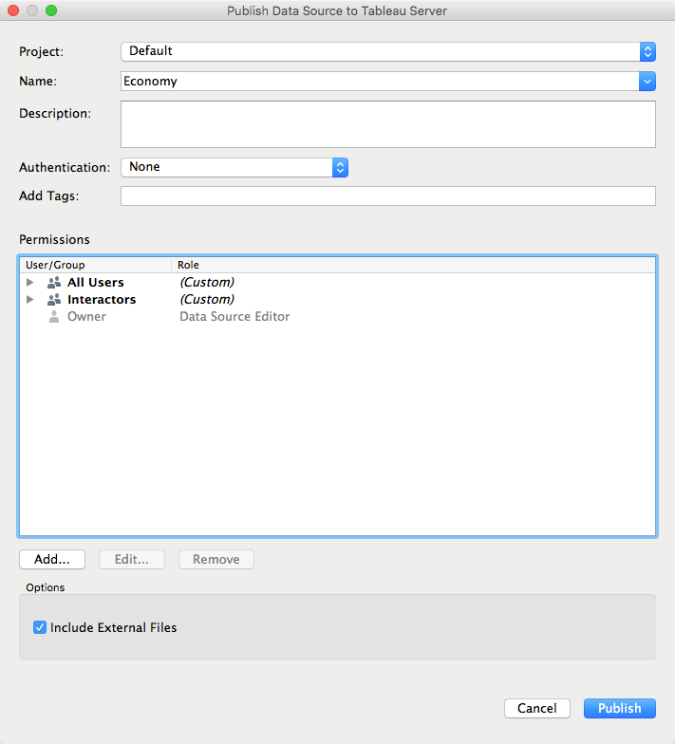Click the green zoom window button
Screen dimensions: 675x744
tap(51, 10)
